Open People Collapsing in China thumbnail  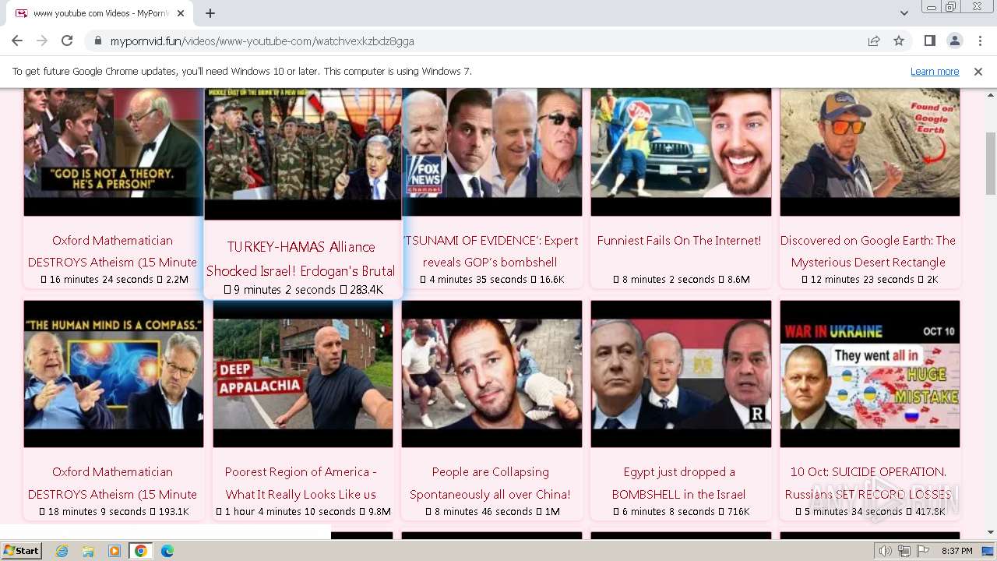[x=491, y=374]
